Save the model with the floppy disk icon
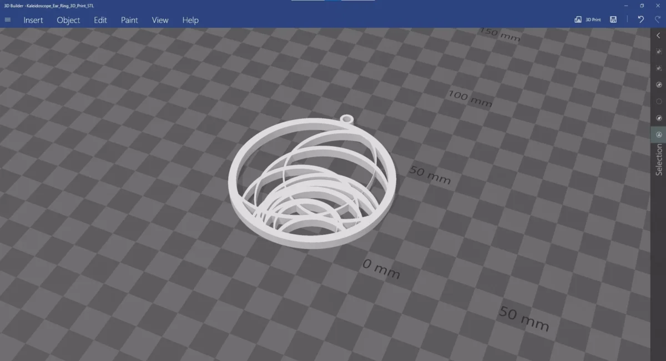Viewport: 666px width, 361px height. click(x=613, y=19)
